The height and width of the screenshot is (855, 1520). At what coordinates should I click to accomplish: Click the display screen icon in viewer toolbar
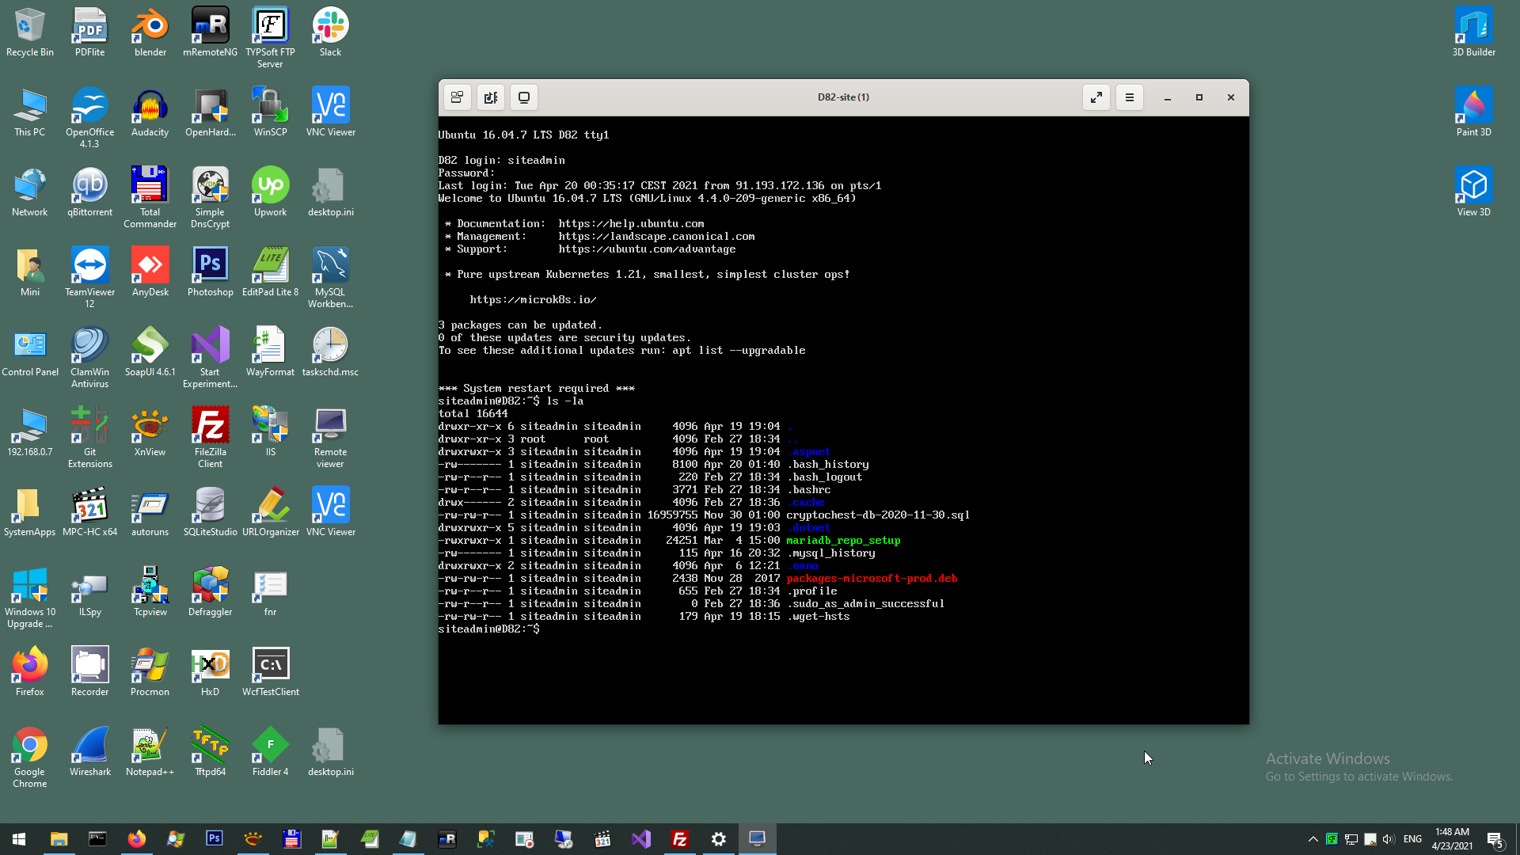point(523,97)
